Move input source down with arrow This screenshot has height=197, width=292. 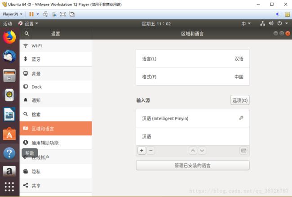pos(202,151)
